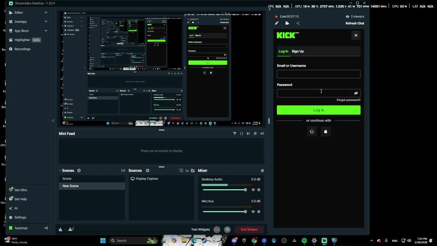Select the Log In tab

tap(283, 51)
